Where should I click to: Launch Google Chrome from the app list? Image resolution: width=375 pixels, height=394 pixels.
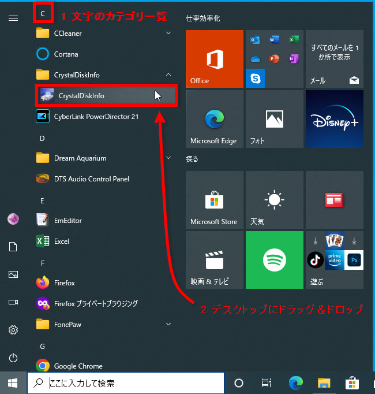[78, 366]
